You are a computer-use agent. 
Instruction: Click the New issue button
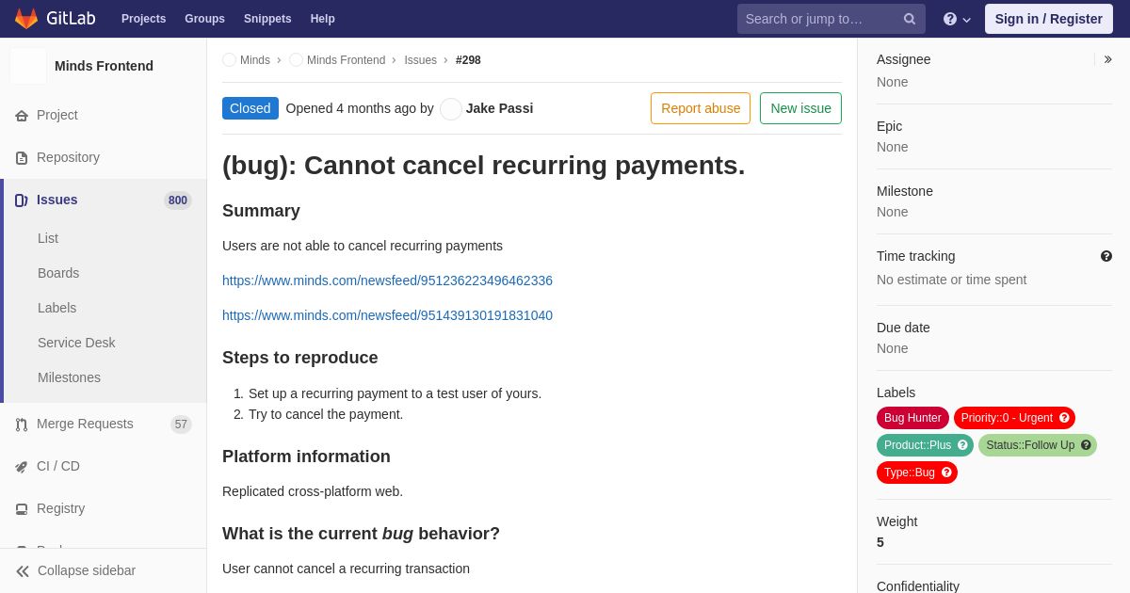(x=800, y=108)
